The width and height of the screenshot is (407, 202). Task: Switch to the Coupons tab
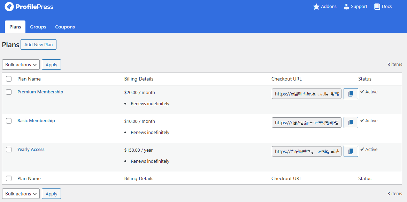(x=65, y=27)
